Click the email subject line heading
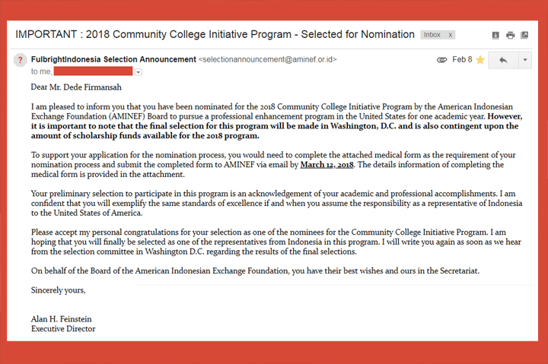The height and width of the screenshot is (364, 548). click(215, 35)
